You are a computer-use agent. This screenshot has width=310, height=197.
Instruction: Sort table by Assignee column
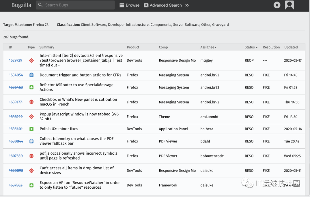208,47
